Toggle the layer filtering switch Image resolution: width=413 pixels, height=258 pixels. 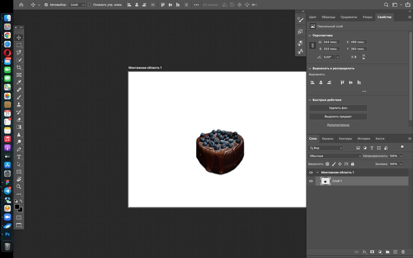[x=402, y=148]
